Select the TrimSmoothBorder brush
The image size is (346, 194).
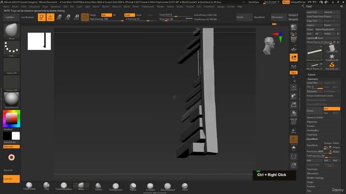click(64, 186)
